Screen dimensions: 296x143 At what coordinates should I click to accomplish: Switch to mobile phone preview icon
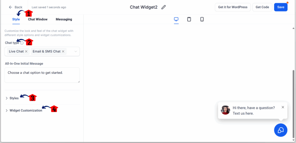202,19
